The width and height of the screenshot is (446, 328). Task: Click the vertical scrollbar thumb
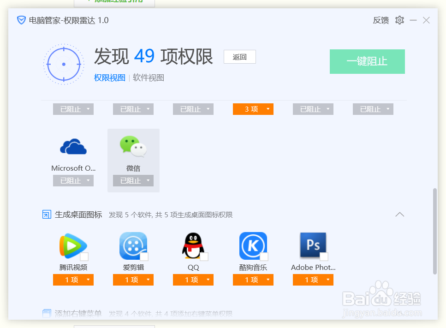pyautogui.click(x=434, y=231)
